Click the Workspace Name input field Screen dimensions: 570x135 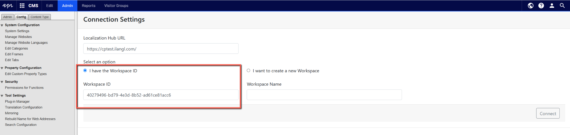324,95
